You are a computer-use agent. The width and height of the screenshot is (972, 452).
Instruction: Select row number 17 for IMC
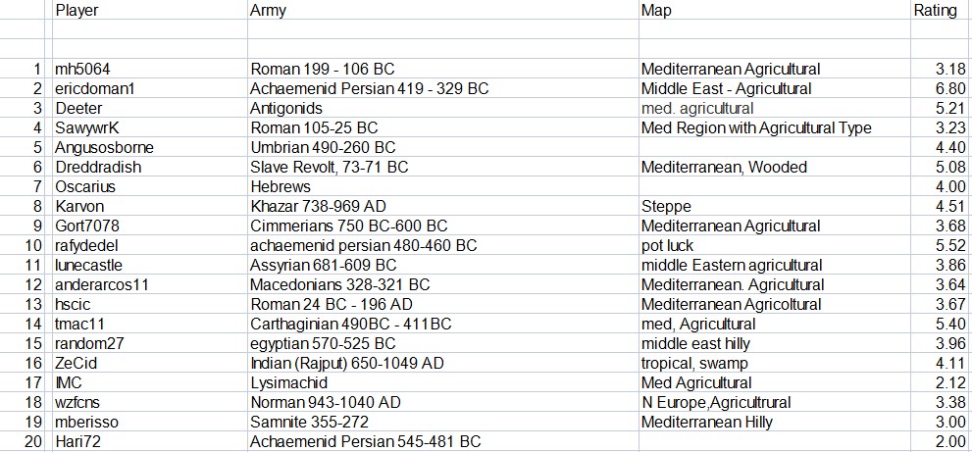[x=25, y=383]
